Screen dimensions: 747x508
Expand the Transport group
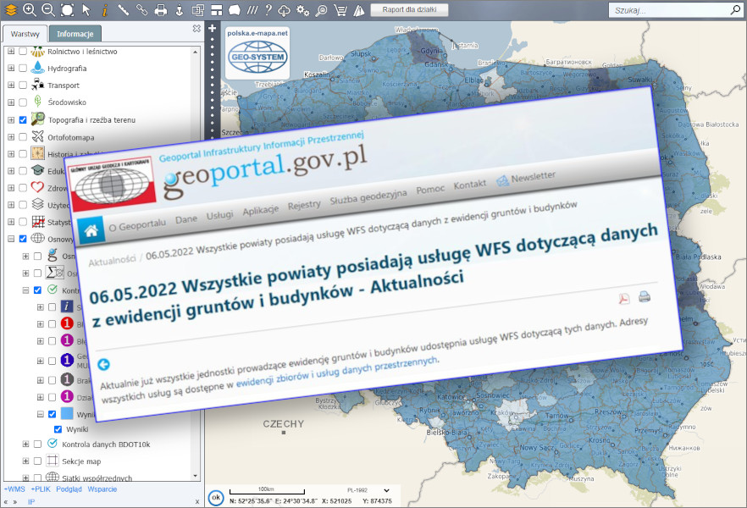11,86
